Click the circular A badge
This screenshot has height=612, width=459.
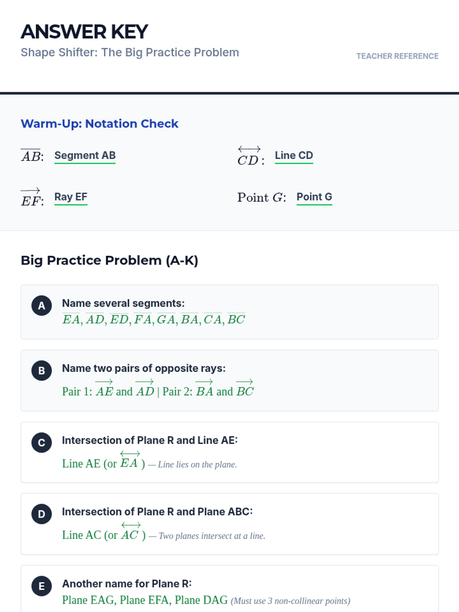pos(41,306)
